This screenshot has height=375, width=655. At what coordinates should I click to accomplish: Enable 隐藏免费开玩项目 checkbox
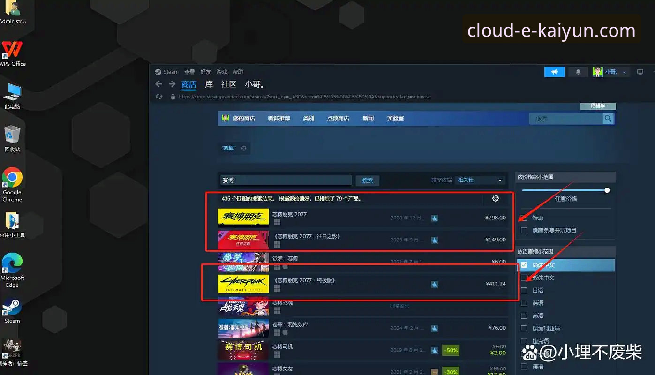tap(524, 231)
